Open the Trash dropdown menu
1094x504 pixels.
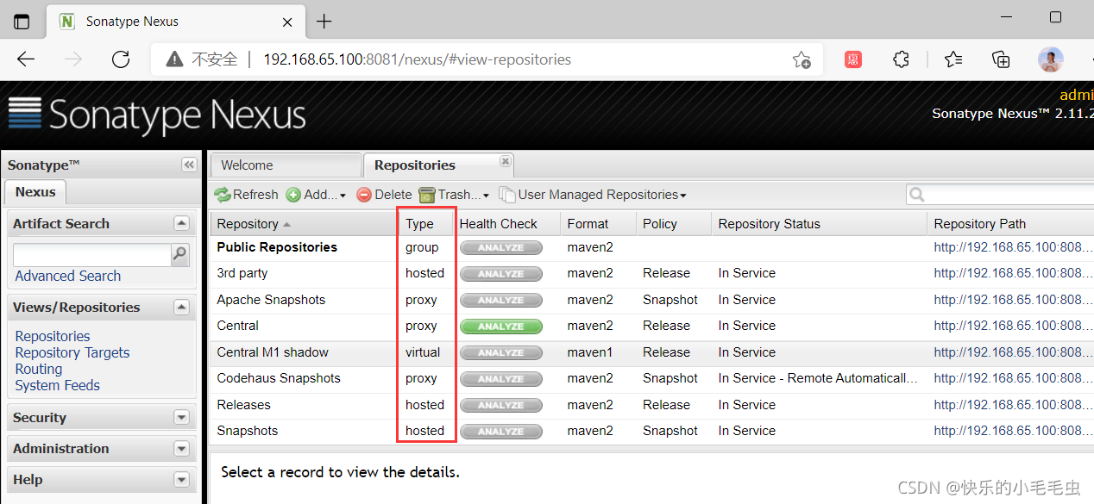[454, 195]
